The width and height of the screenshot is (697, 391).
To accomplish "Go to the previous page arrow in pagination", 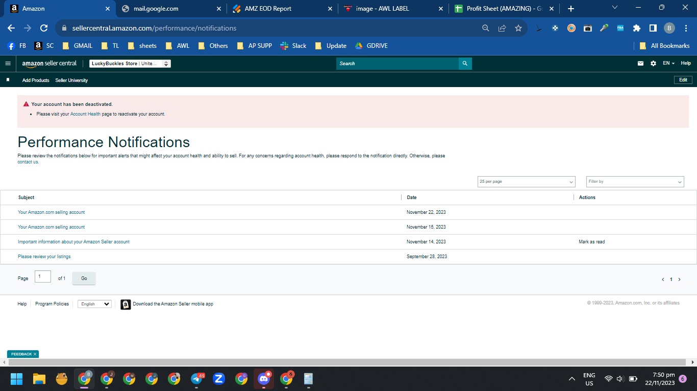I will pyautogui.click(x=663, y=280).
